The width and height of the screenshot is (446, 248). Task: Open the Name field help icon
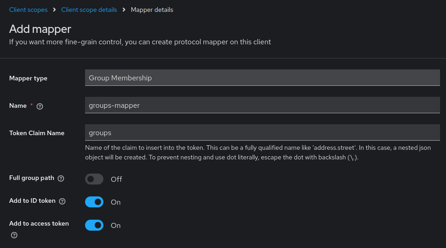40,106
